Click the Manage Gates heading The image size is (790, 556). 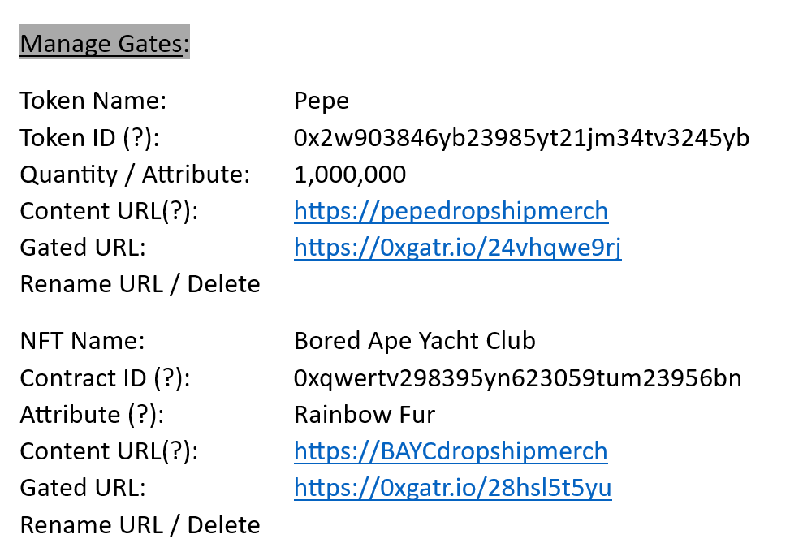(104, 43)
